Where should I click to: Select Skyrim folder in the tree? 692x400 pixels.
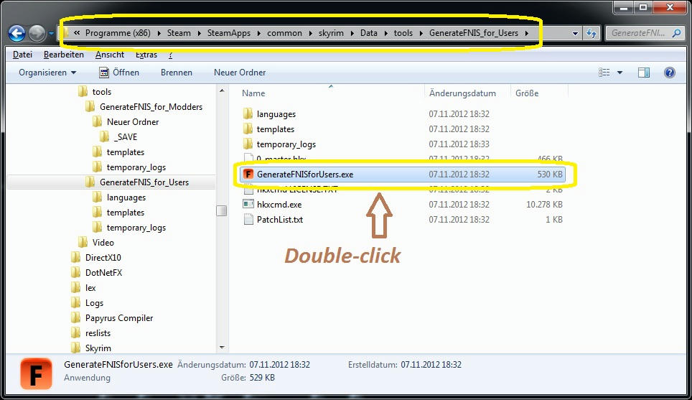point(98,348)
